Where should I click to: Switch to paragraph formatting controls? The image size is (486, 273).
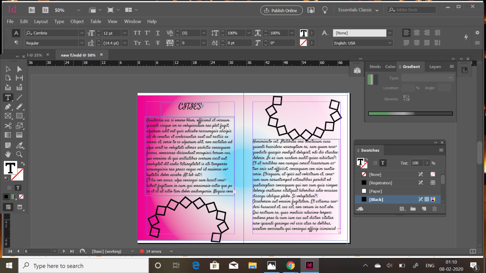coord(16,43)
